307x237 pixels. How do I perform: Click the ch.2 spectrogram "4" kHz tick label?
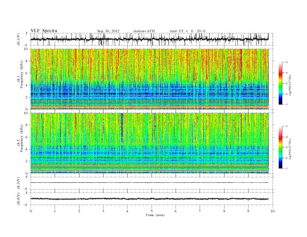click(27, 149)
